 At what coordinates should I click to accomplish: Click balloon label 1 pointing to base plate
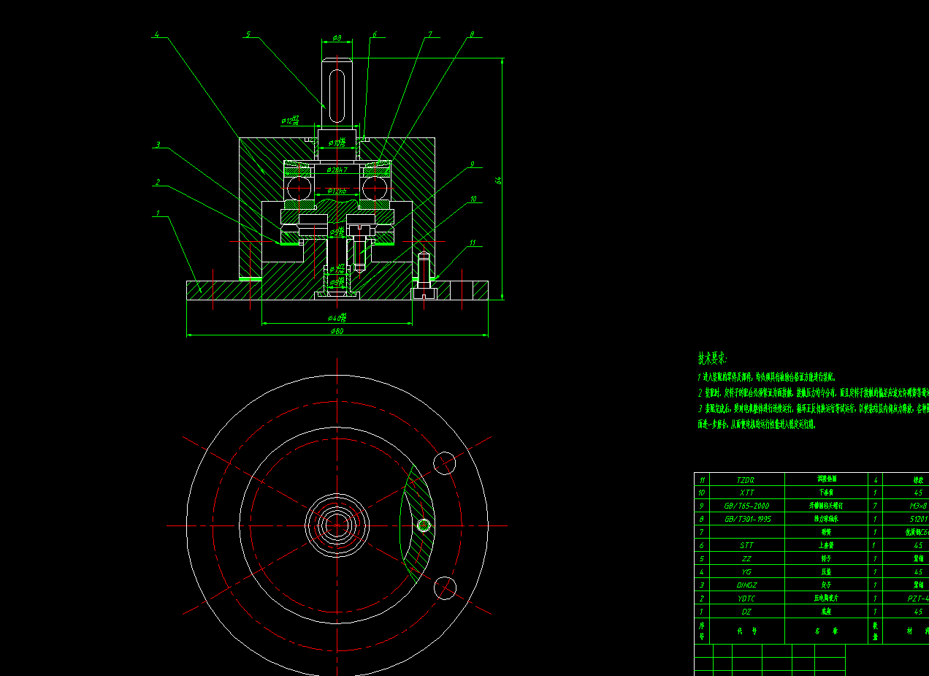157,213
